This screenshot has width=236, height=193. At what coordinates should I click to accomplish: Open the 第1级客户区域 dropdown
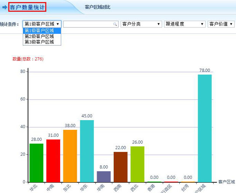[42, 24]
